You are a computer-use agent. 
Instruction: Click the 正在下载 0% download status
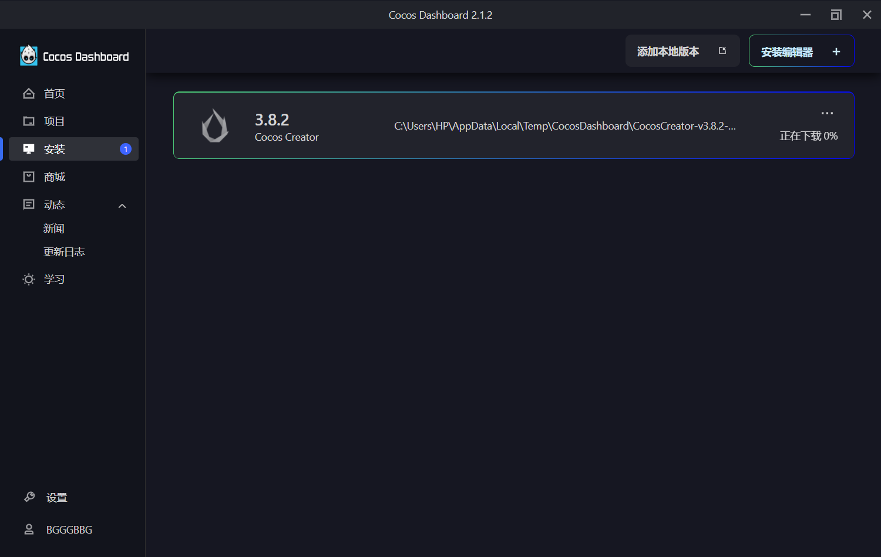[809, 136]
